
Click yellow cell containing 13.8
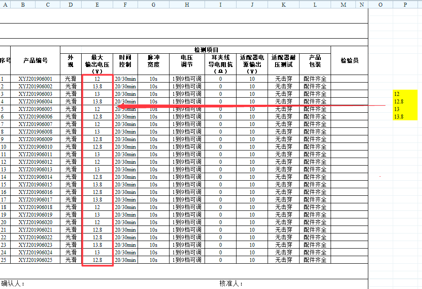point(405,117)
